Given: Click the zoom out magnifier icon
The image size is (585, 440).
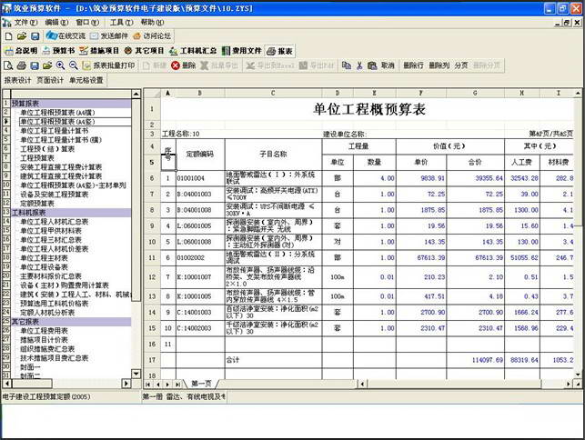Looking at the screenshot, I should coord(74,65).
